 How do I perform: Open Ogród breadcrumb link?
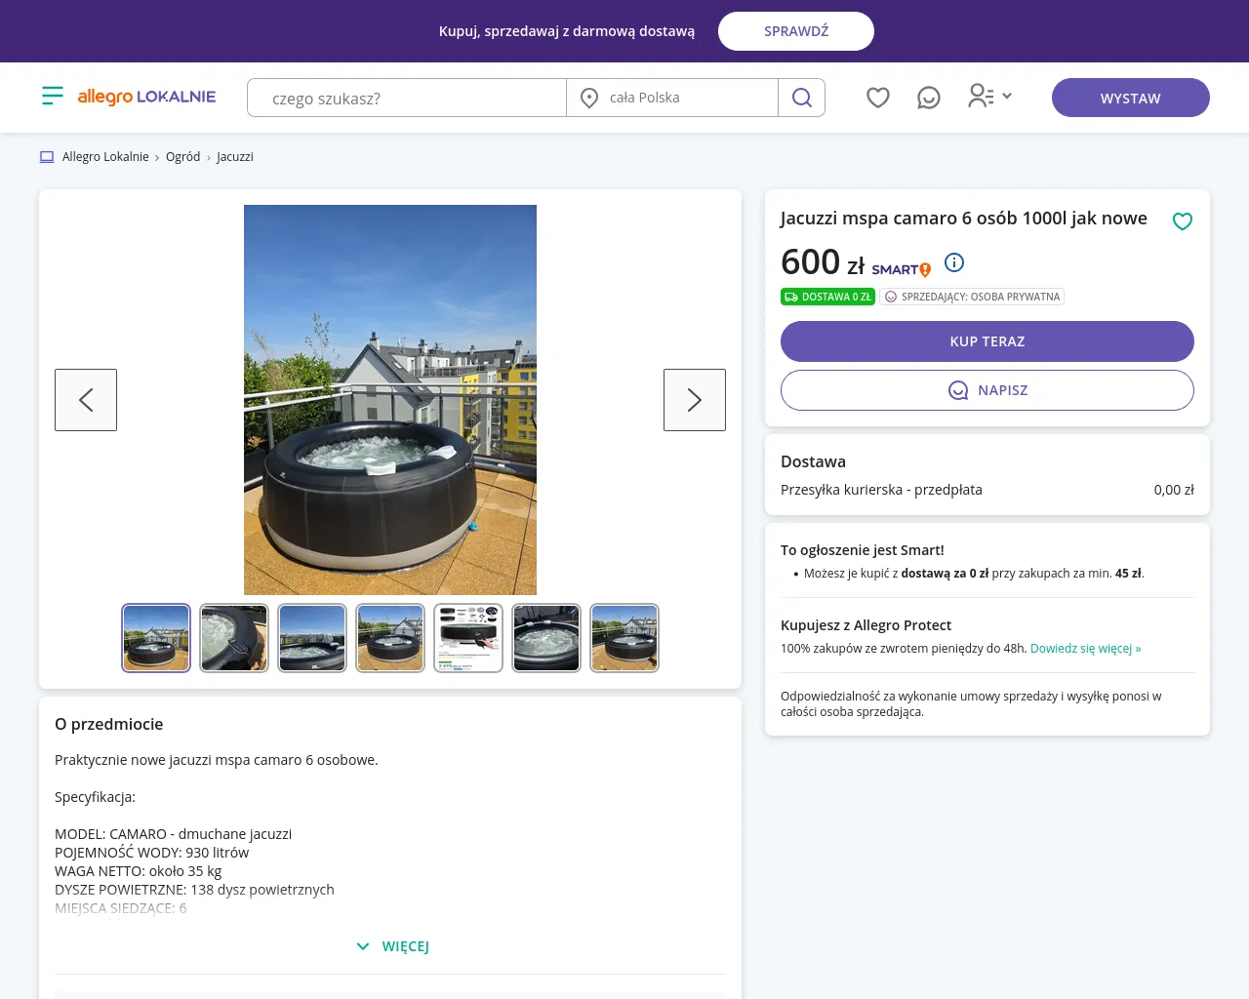[x=182, y=157]
